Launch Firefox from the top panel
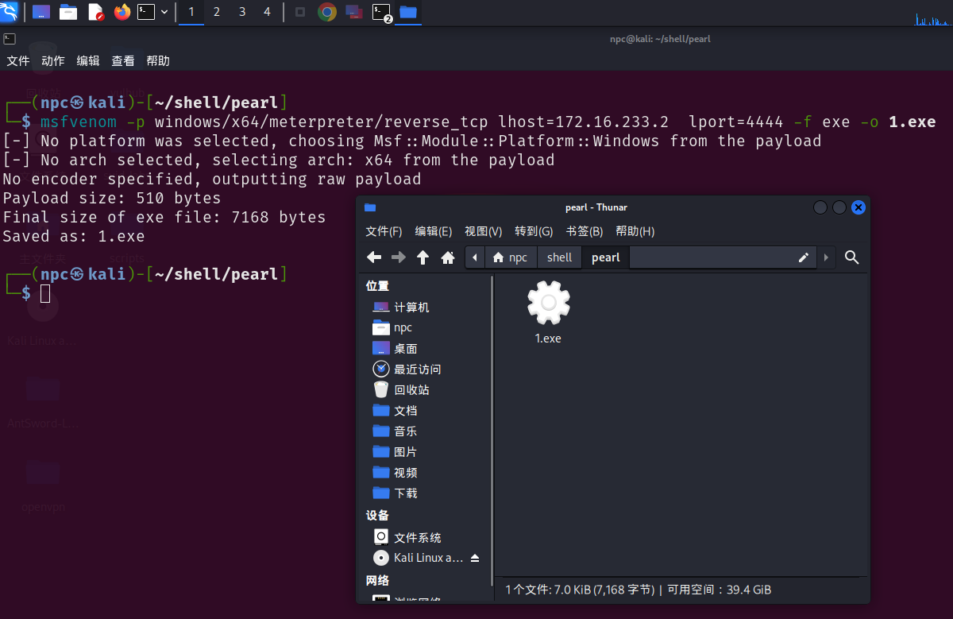 (x=122, y=12)
